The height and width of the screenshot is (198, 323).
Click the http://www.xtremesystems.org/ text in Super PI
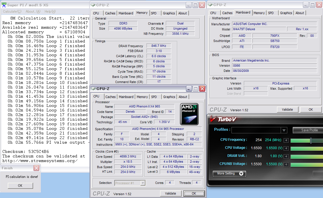pyautogui.click(x=40, y=161)
